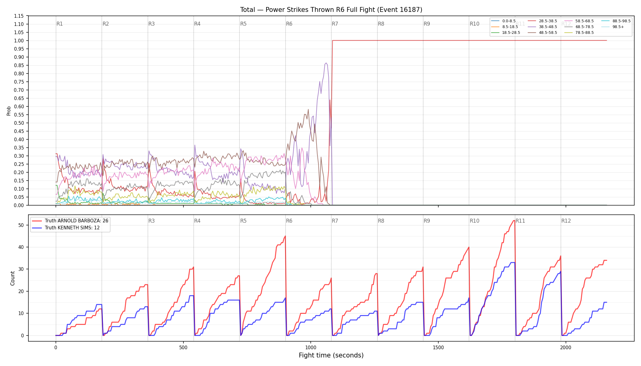The width and height of the screenshot is (641, 366).
Task: Click the R10 round label in Count chart
Action: [x=474, y=221]
